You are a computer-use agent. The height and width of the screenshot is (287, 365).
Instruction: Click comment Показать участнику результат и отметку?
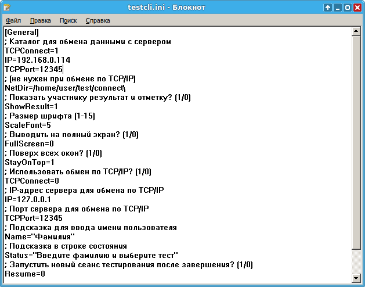coord(97,97)
